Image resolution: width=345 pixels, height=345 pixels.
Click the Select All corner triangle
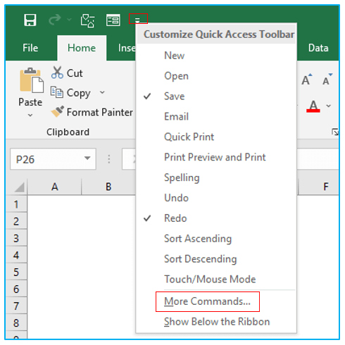click(19, 187)
